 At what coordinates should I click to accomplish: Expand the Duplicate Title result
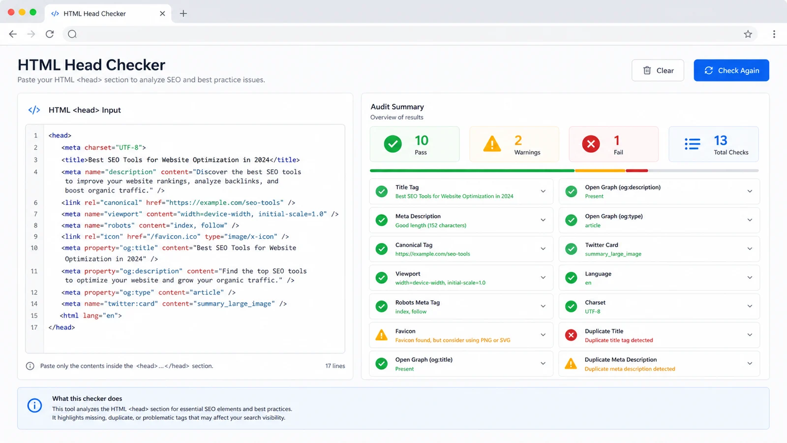pyautogui.click(x=750, y=335)
